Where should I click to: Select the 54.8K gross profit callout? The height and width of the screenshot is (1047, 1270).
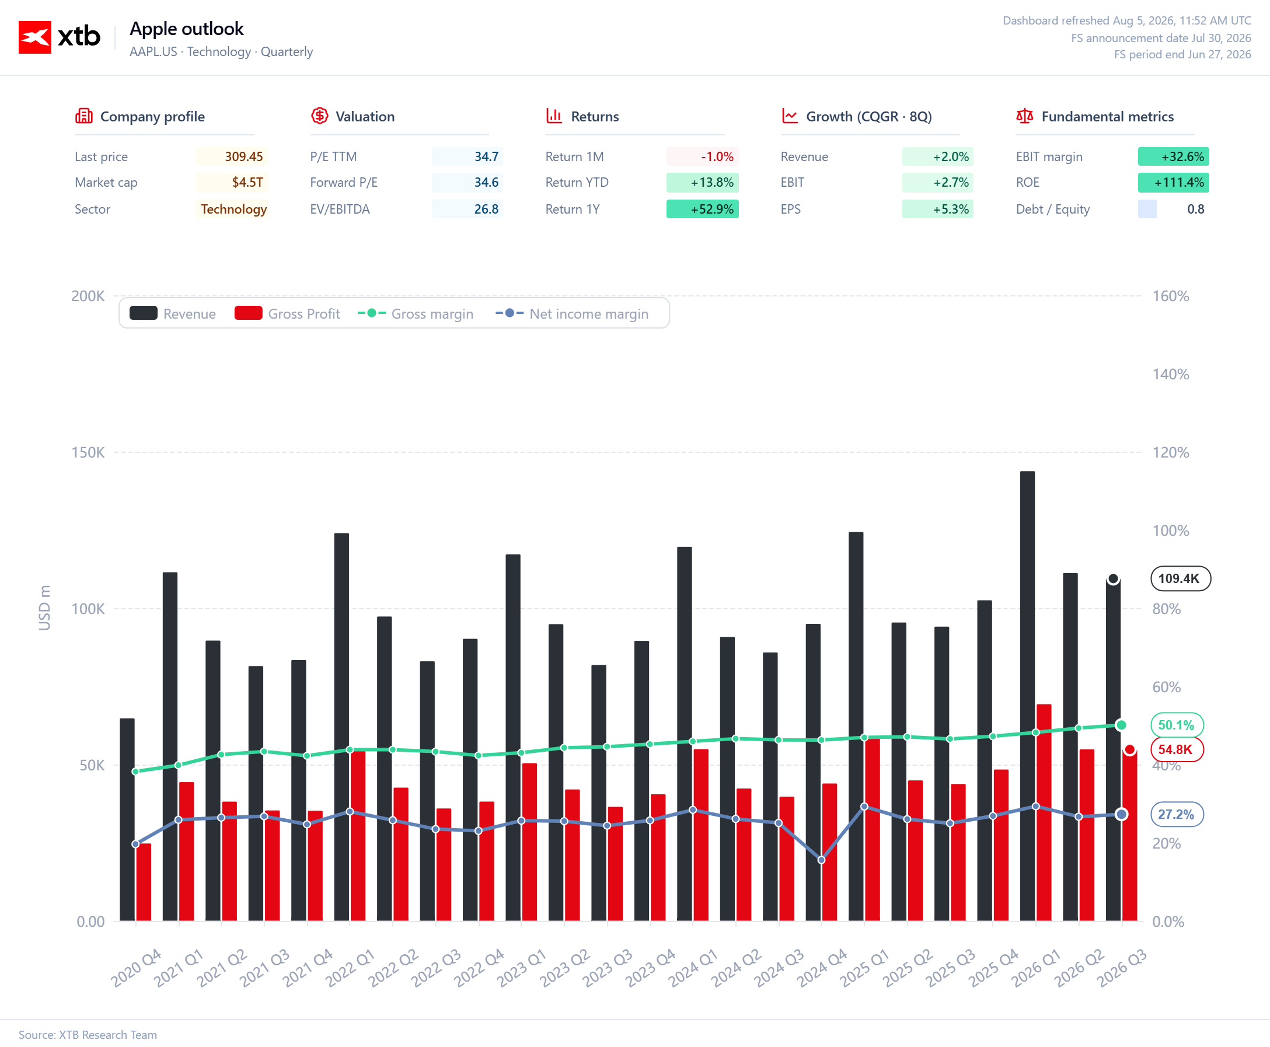click(x=1177, y=750)
